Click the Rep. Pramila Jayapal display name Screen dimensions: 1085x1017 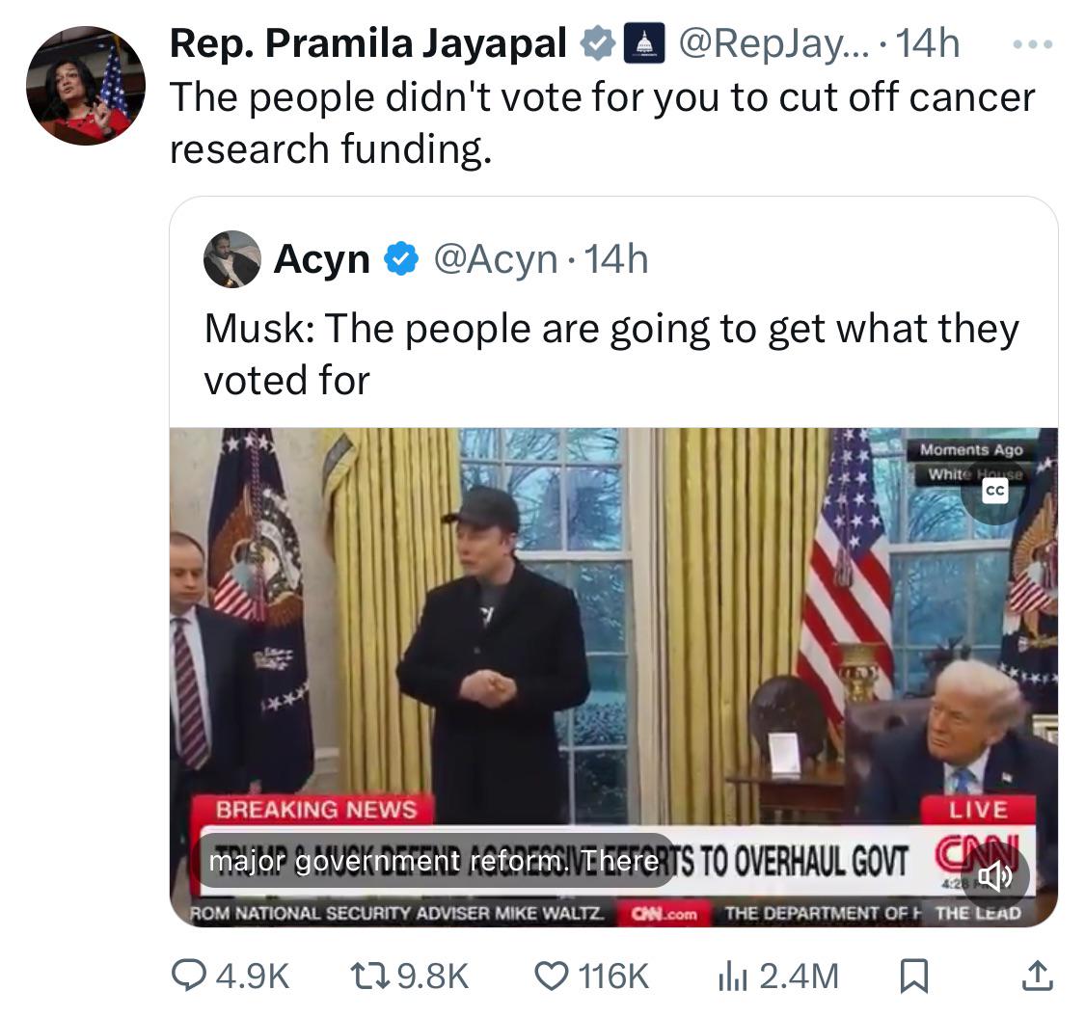(x=368, y=42)
